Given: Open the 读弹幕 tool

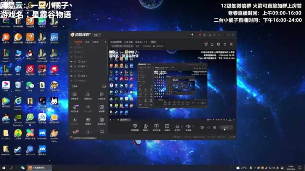Looking at the screenshot, I should point(101,109).
